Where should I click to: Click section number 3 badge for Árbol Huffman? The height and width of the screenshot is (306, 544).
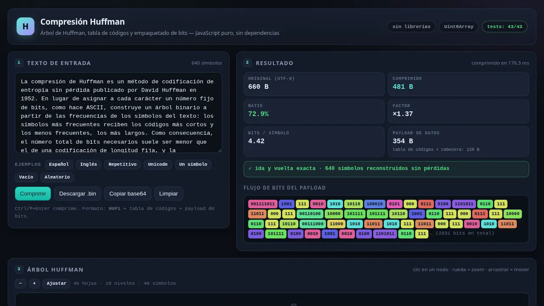point(19,269)
